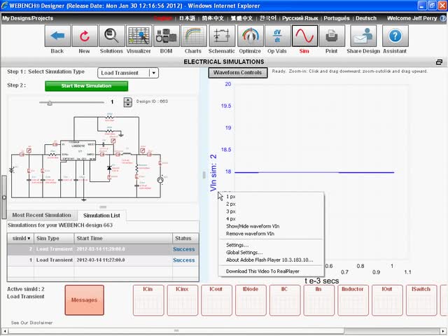Image resolution: width=448 pixels, height=336 pixels.
Task: Open Waveform Controls
Action: pyautogui.click(x=238, y=73)
